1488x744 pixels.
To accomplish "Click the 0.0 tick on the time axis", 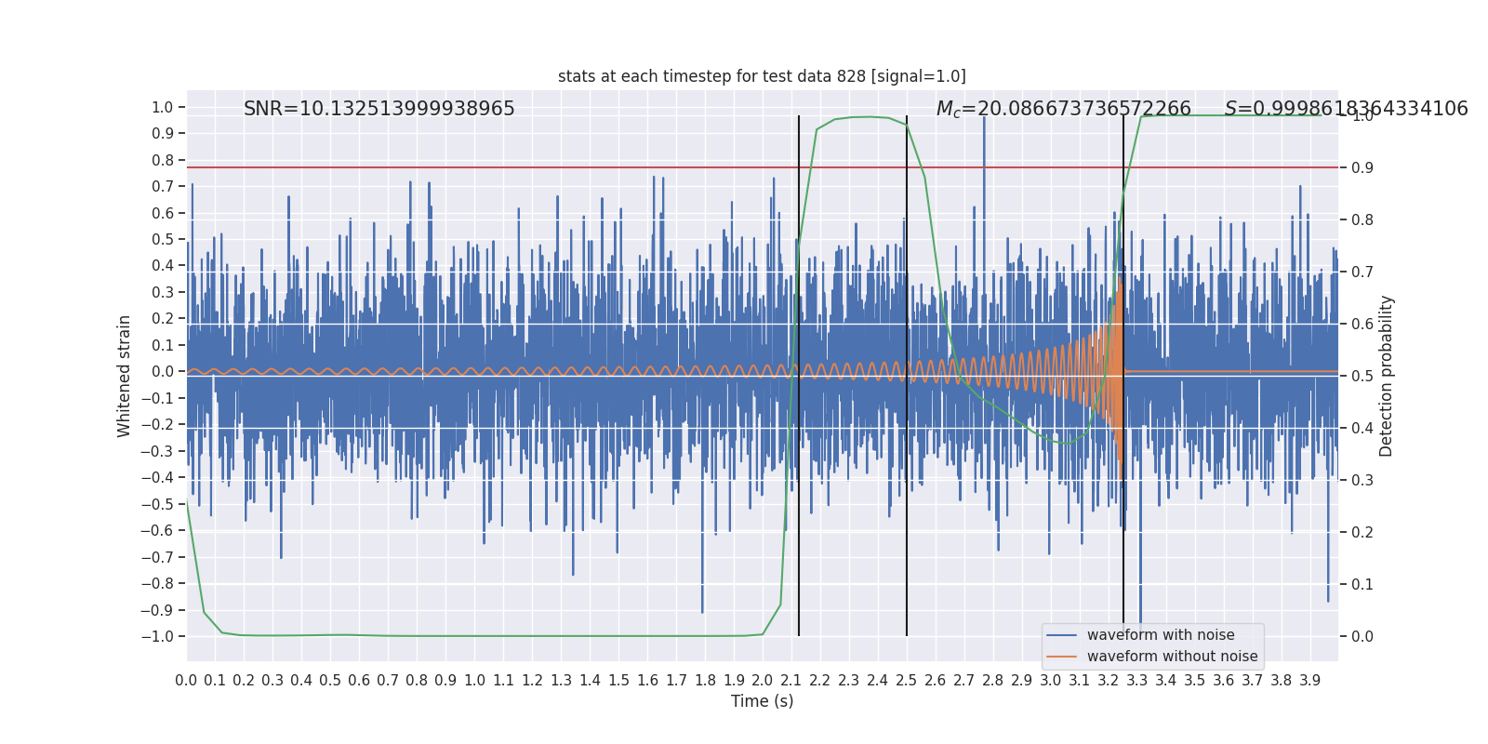I will click(186, 680).
